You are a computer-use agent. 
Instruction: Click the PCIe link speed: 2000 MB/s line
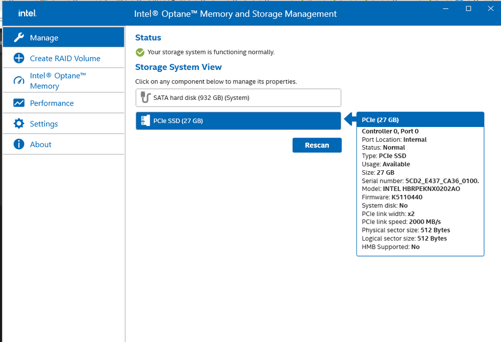[x=401, y=221]
